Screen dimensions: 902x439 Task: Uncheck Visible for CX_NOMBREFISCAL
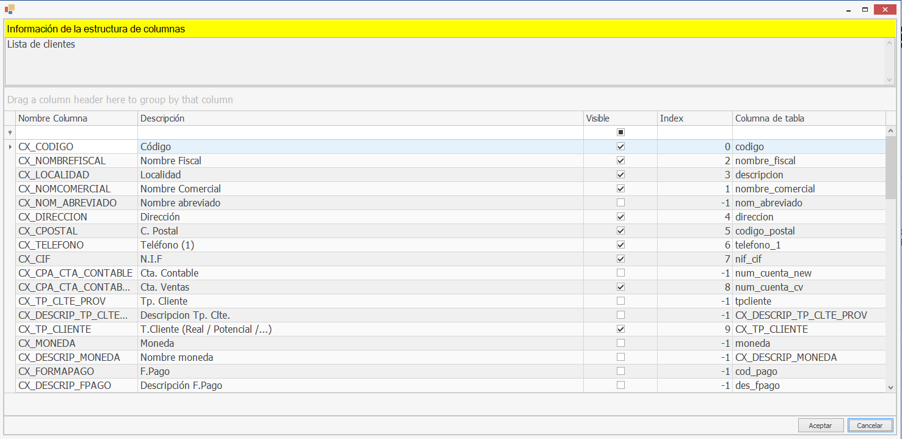point(620,161)
